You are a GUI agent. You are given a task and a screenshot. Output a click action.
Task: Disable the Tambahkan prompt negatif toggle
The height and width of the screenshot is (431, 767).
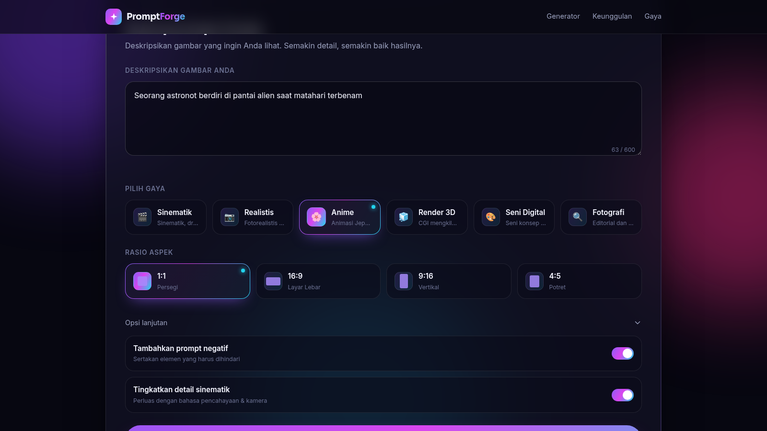(623, 353)
